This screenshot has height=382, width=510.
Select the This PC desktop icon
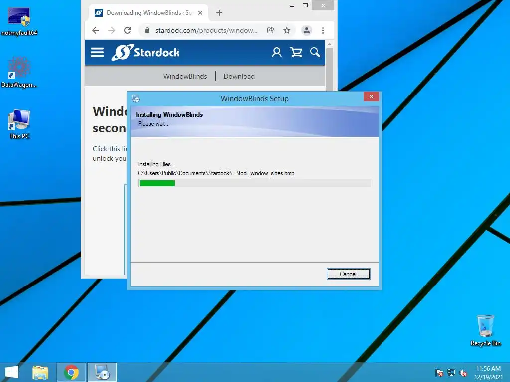click(x=19, y=124)
